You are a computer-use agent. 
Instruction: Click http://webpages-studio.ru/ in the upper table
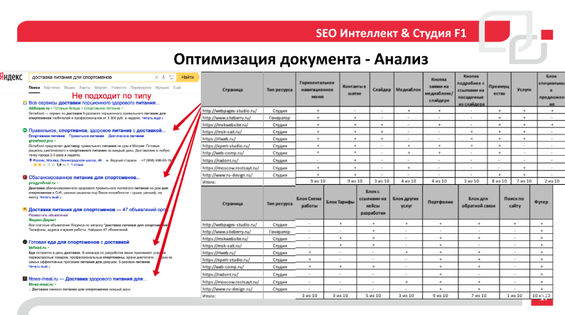pyautogui.click(x=230, y=111)
